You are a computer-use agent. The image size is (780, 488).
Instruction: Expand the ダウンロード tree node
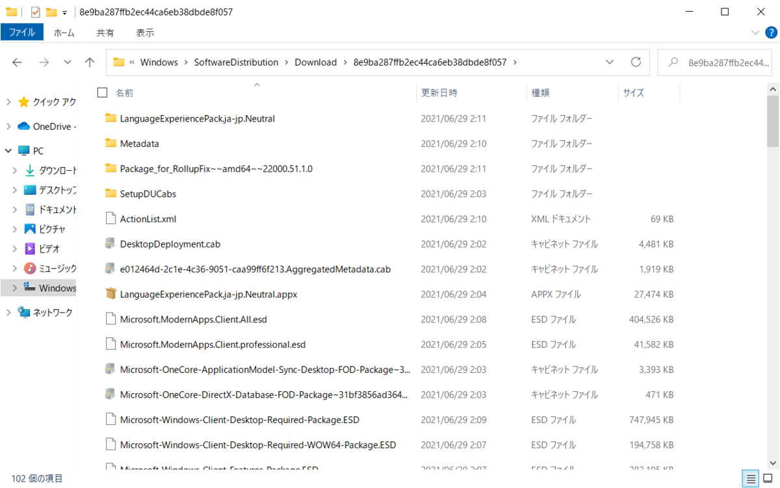click(x=15, y=171)
